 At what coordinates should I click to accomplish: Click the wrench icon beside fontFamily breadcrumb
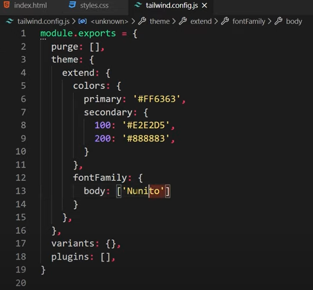[x=225, y=21]
